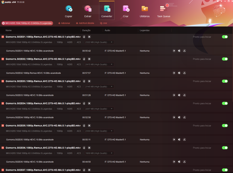
Task: Show info for Gomorra.S02E01 file
Action: click(x=84, y=37)
